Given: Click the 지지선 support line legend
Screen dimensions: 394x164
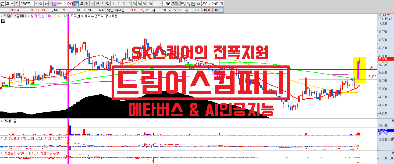Looking at the screenshot, I should pos(75,16).
